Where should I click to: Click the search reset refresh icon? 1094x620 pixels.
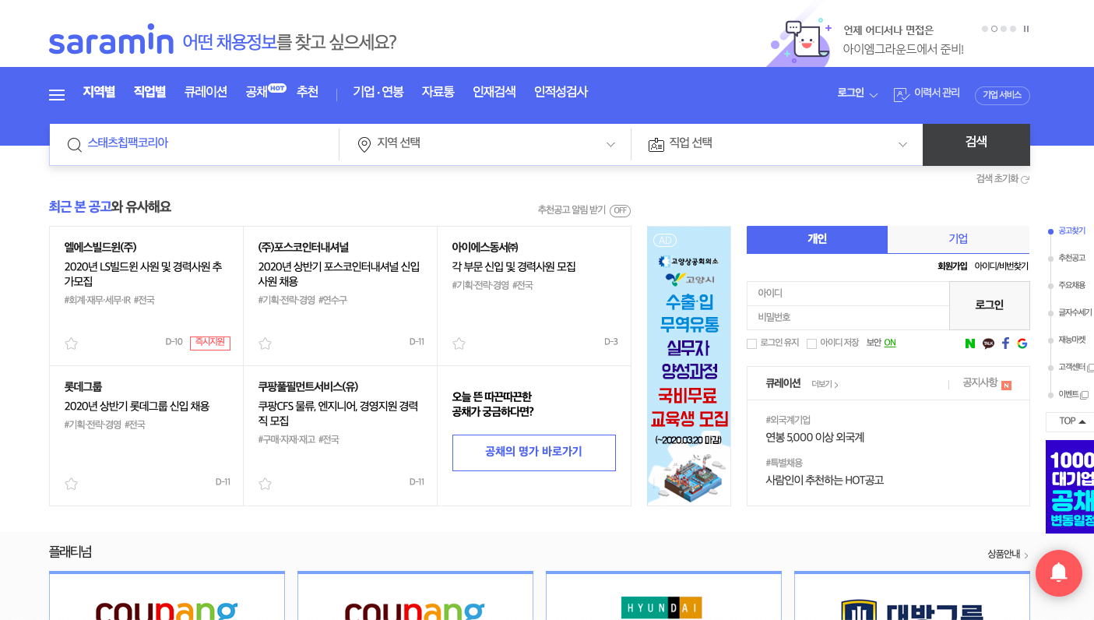coord(1025,179)
